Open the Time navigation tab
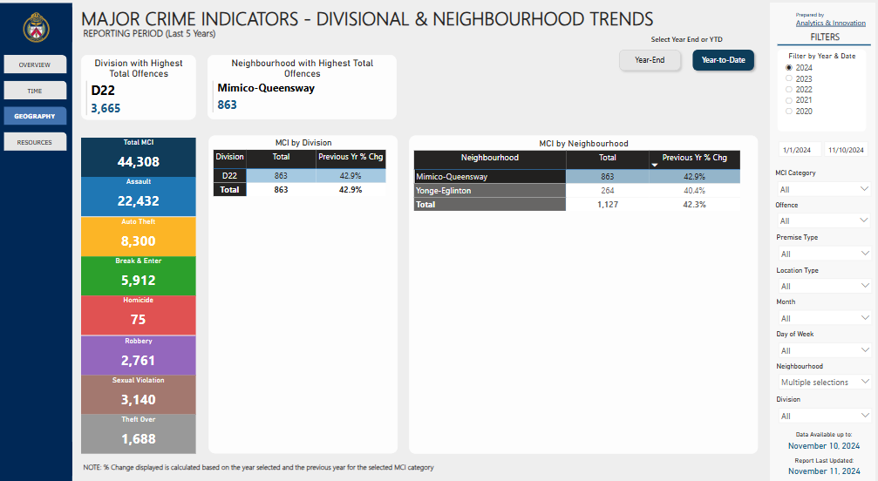The width and height of the screenshot is (878, 481). pyautogui.click(x=35, y=91)
